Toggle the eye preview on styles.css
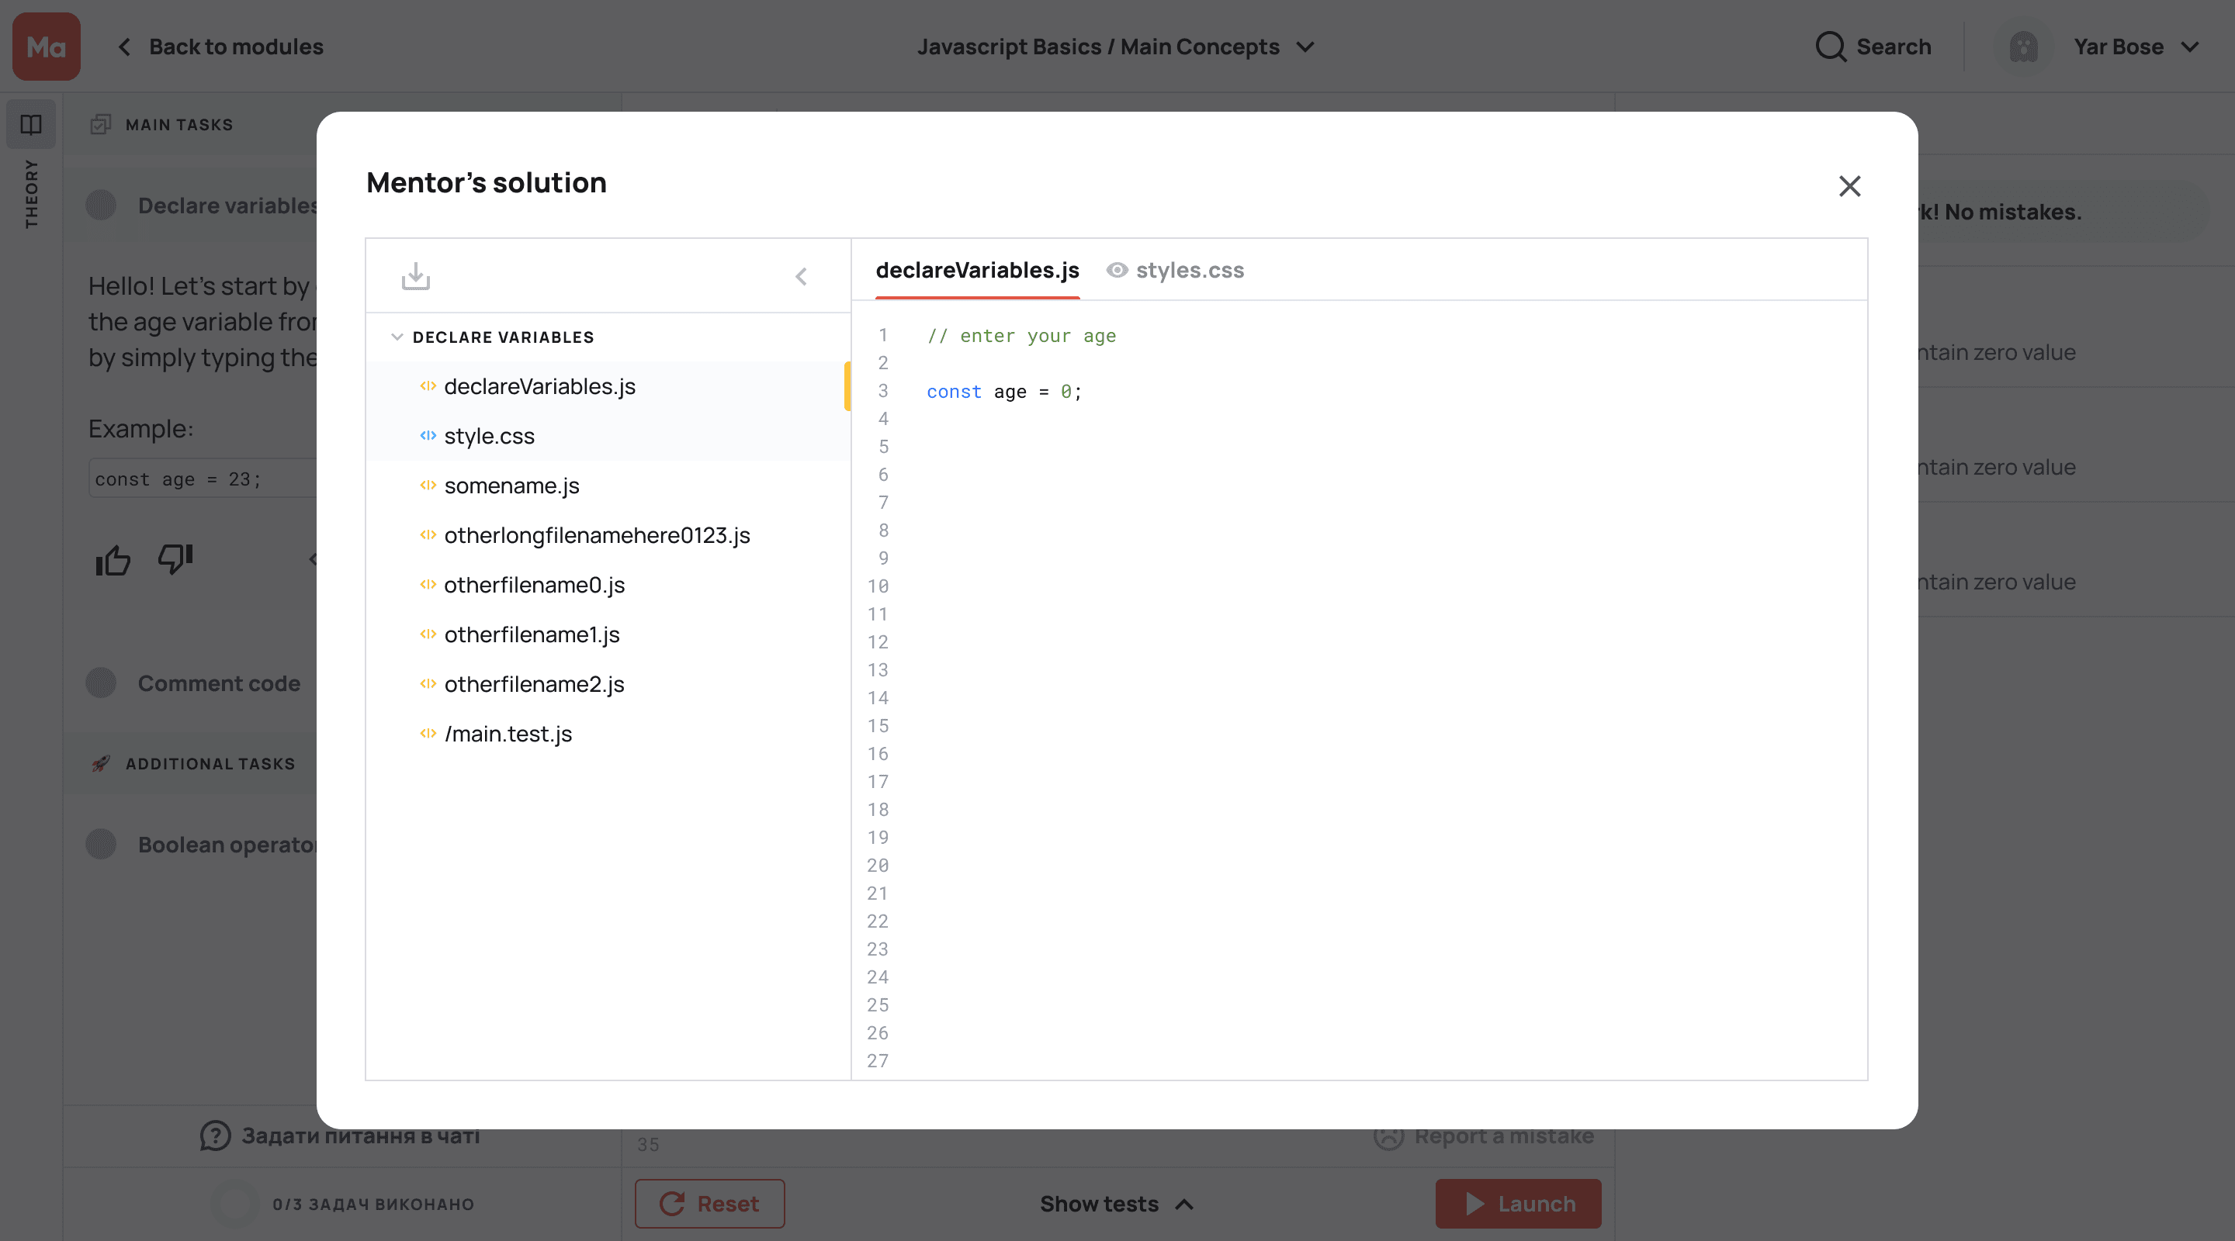 coord(1117,271)
